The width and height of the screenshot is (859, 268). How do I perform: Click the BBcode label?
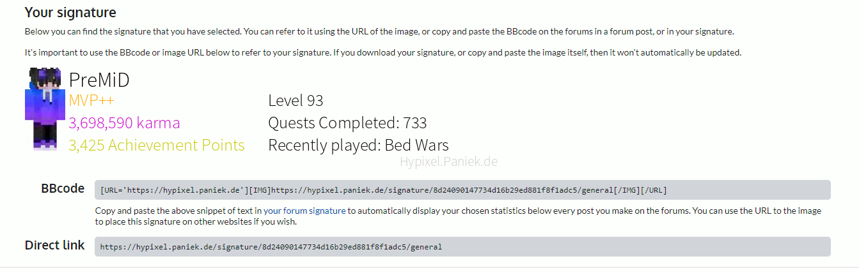pyautogui.click(x=63, y=189)
